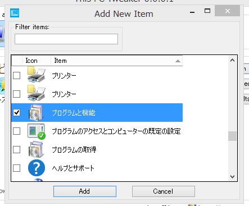Sort list by the Item column header

[x=116, y=61]
